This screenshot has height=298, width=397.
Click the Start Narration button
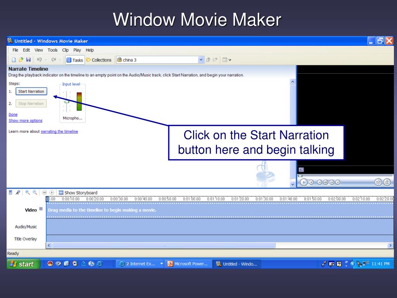[31, 91]
